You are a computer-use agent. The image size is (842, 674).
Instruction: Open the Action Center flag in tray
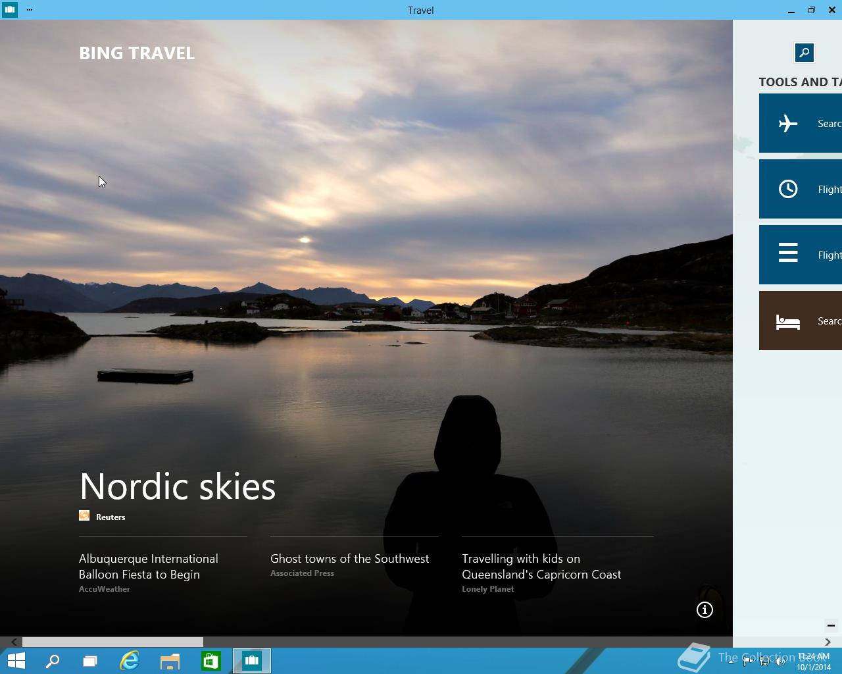(x=748, y=661)
